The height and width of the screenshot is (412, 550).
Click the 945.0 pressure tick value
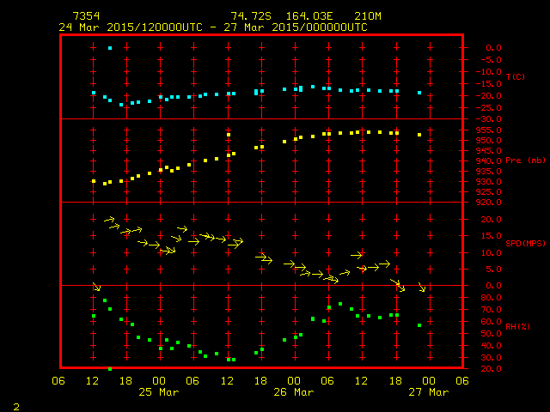click(489, 151)
